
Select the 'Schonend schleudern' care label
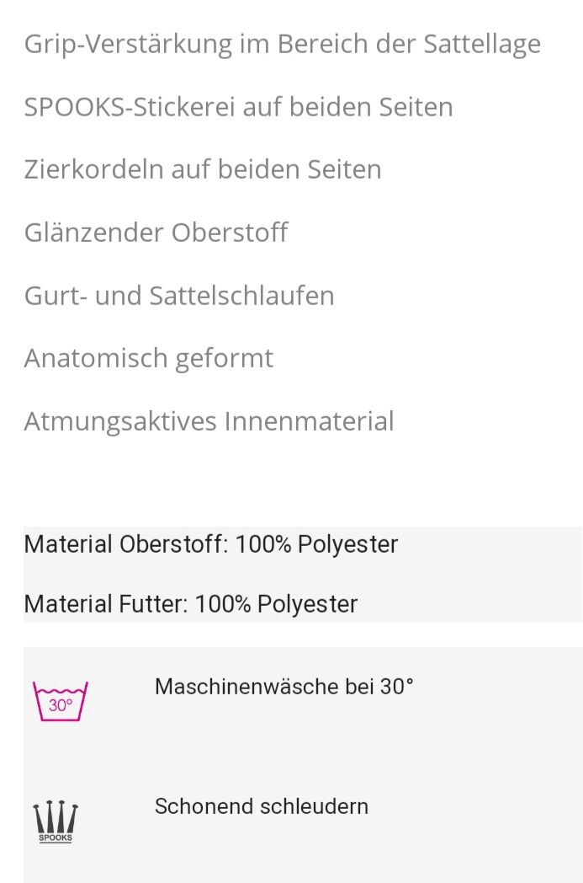click(261, 806)
